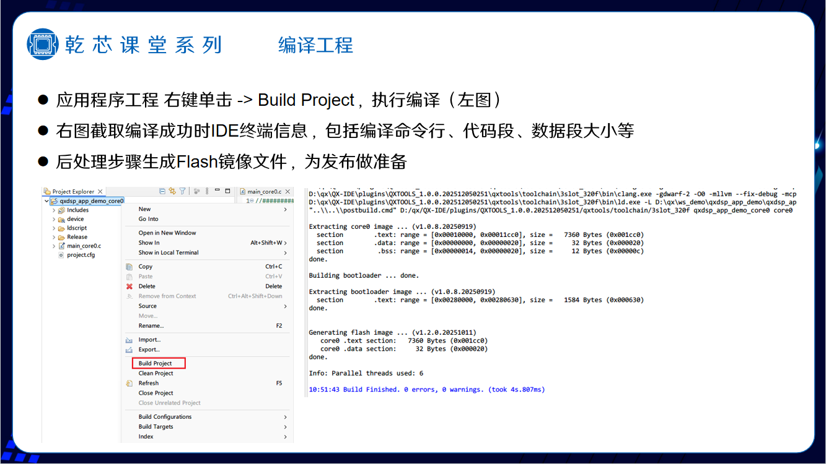
Task: Click the file icon on main_core0.c editor tab
Action: [x=243, y=192]
